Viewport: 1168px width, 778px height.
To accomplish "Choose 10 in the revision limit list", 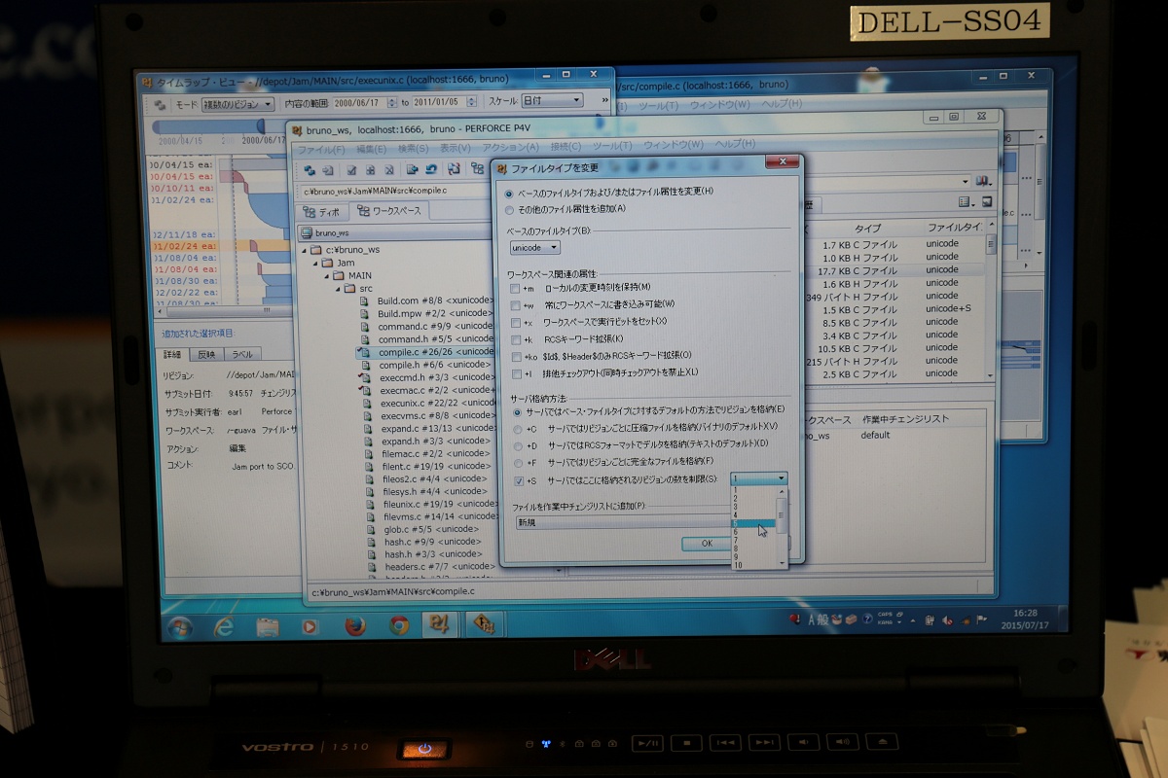I will pos(753,565).
